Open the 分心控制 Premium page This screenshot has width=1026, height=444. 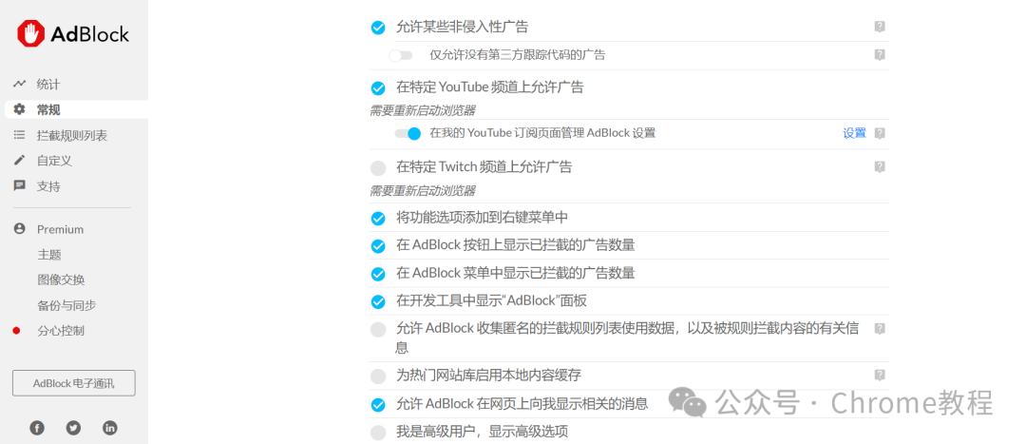[x=61, y=332]
